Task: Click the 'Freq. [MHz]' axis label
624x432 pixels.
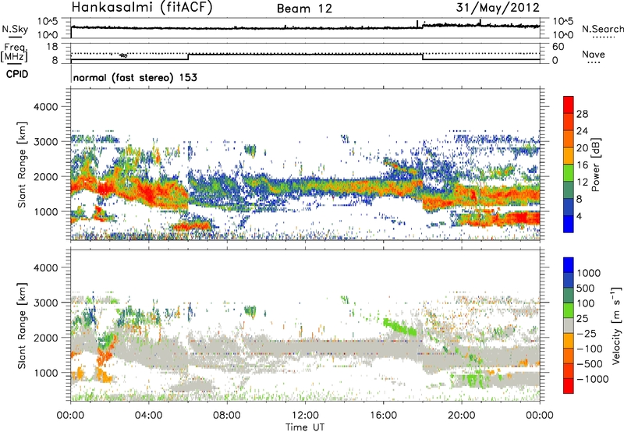Action: coord(15,53)
